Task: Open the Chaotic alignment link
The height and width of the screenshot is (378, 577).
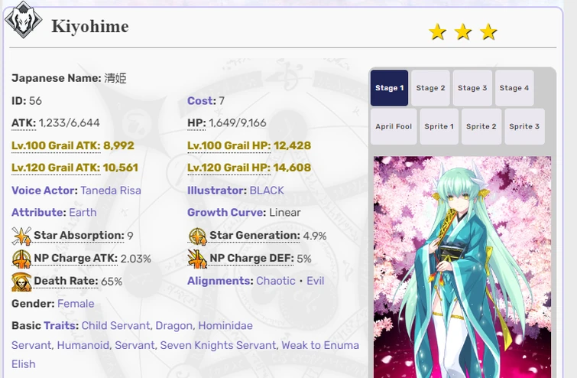Action: click(276, 281)
